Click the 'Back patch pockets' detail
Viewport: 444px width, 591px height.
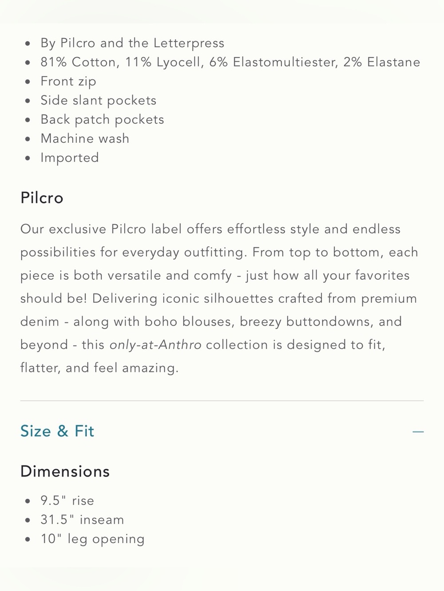tap(102, 120)
